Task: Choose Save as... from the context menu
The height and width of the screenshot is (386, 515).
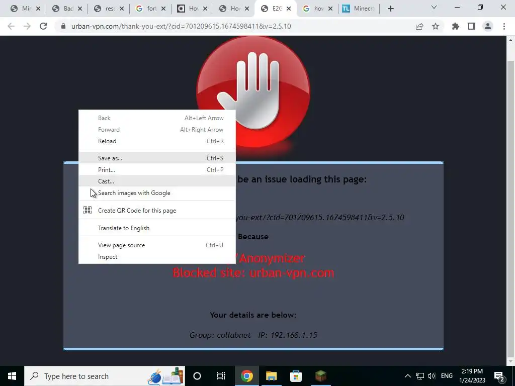Action: [157, 158]
